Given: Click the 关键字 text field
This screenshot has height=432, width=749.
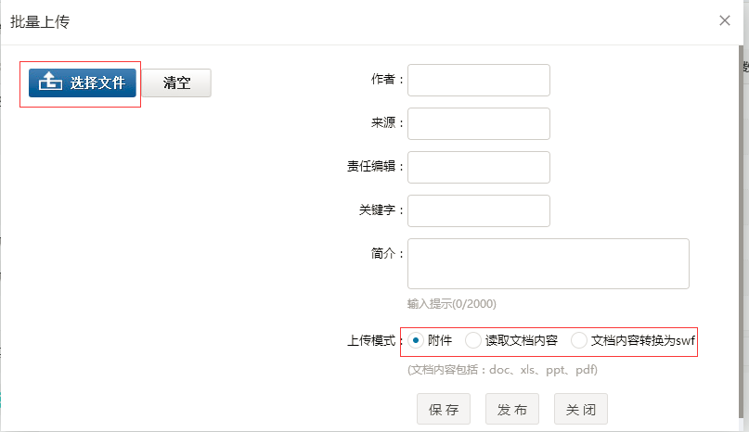Looking at the screenshot, I should pyautogui.click(x=478, y=210).
